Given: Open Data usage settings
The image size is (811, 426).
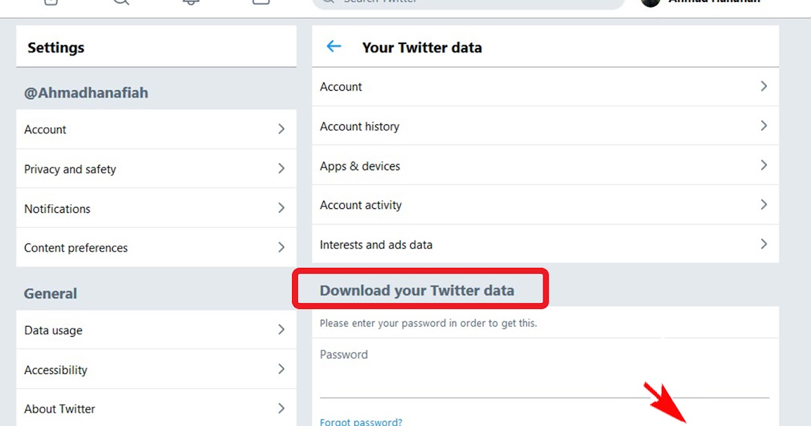Looking at the screenshot, I should click(156, 330).
